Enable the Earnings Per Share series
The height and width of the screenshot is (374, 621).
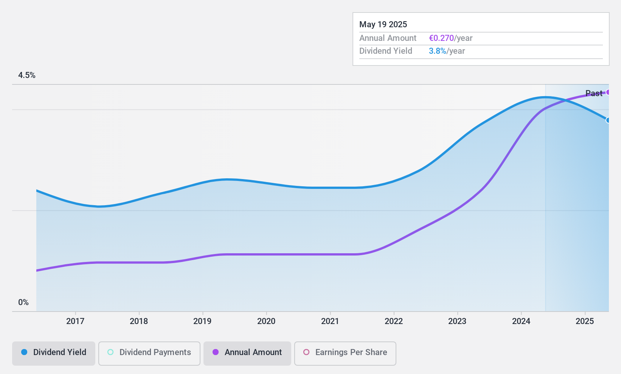345,354
